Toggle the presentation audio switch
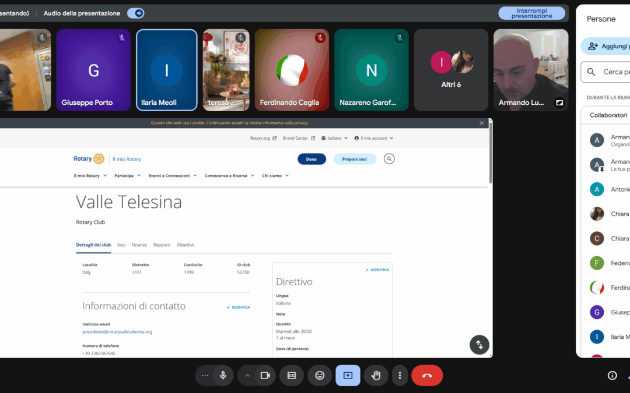Image resolution: width=630 pixels, height=393 pixels. coord(136,13)
